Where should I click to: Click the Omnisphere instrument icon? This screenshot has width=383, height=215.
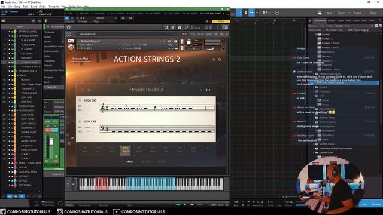pyautogui.click(x=319, y=131)
